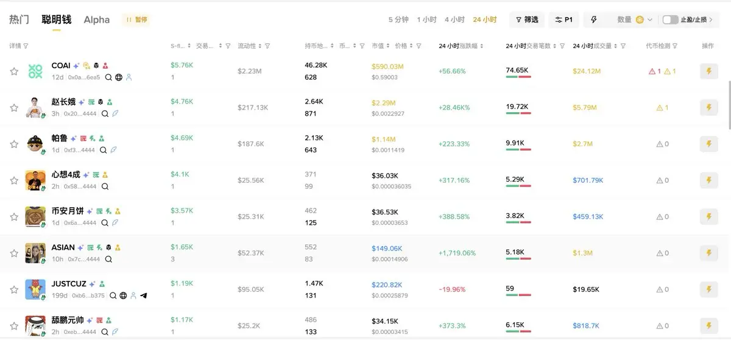Sort by 24小时交易笔数 column
Image resolution: width=731 pixels, height=340 pixels.
(x=554, y=46)
